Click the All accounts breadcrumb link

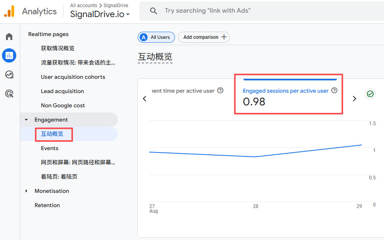point(83,6)
